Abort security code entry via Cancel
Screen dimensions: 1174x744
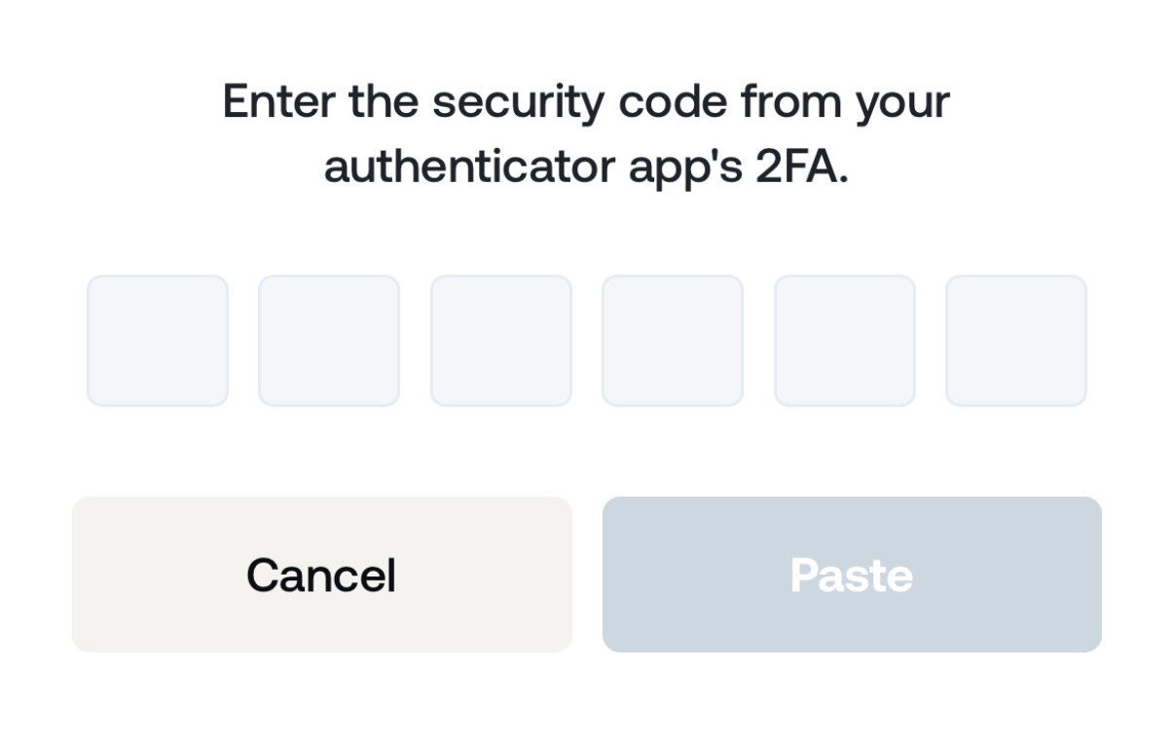click(x=321, y=575)
